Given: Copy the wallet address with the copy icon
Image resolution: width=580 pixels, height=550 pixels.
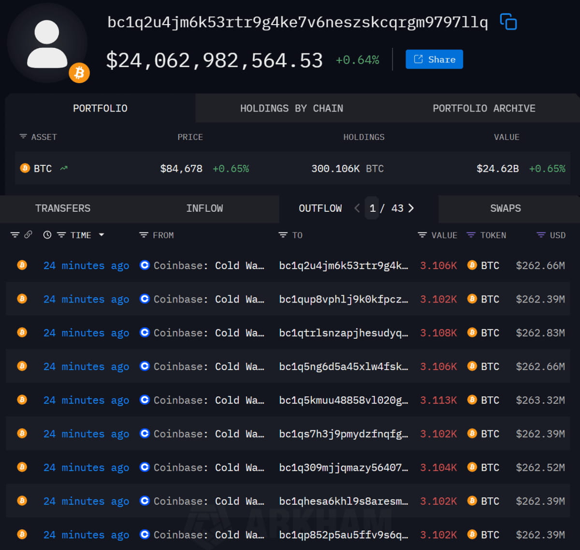Looking at the screenshot, I should pyautogui.click(x=508, y=22).
